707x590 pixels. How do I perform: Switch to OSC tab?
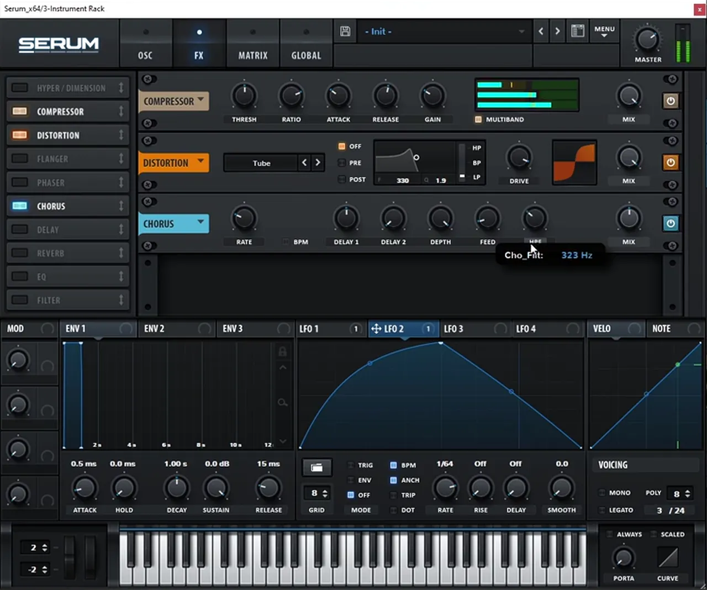(x=145, y=44)
